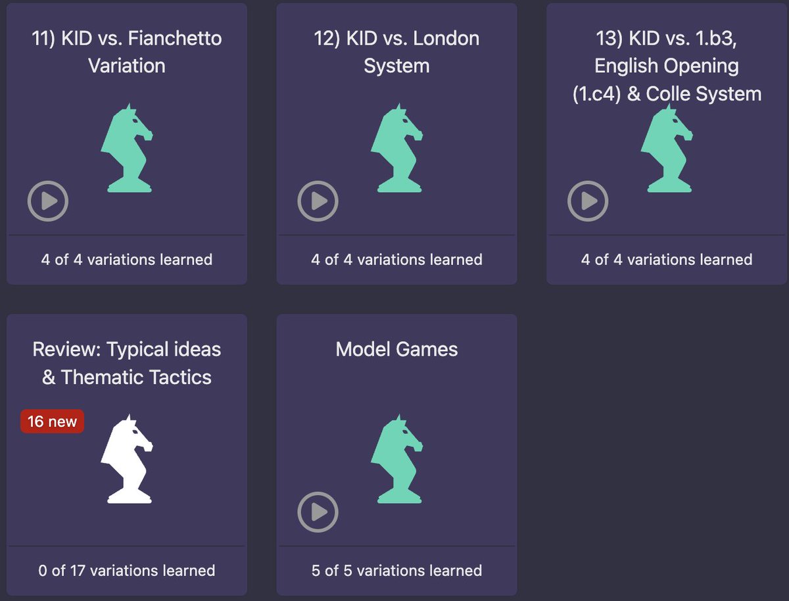Click 4 of 4 variations learned under Fianchetto
This screenshot has width=789, height=601.
point(127,260)
